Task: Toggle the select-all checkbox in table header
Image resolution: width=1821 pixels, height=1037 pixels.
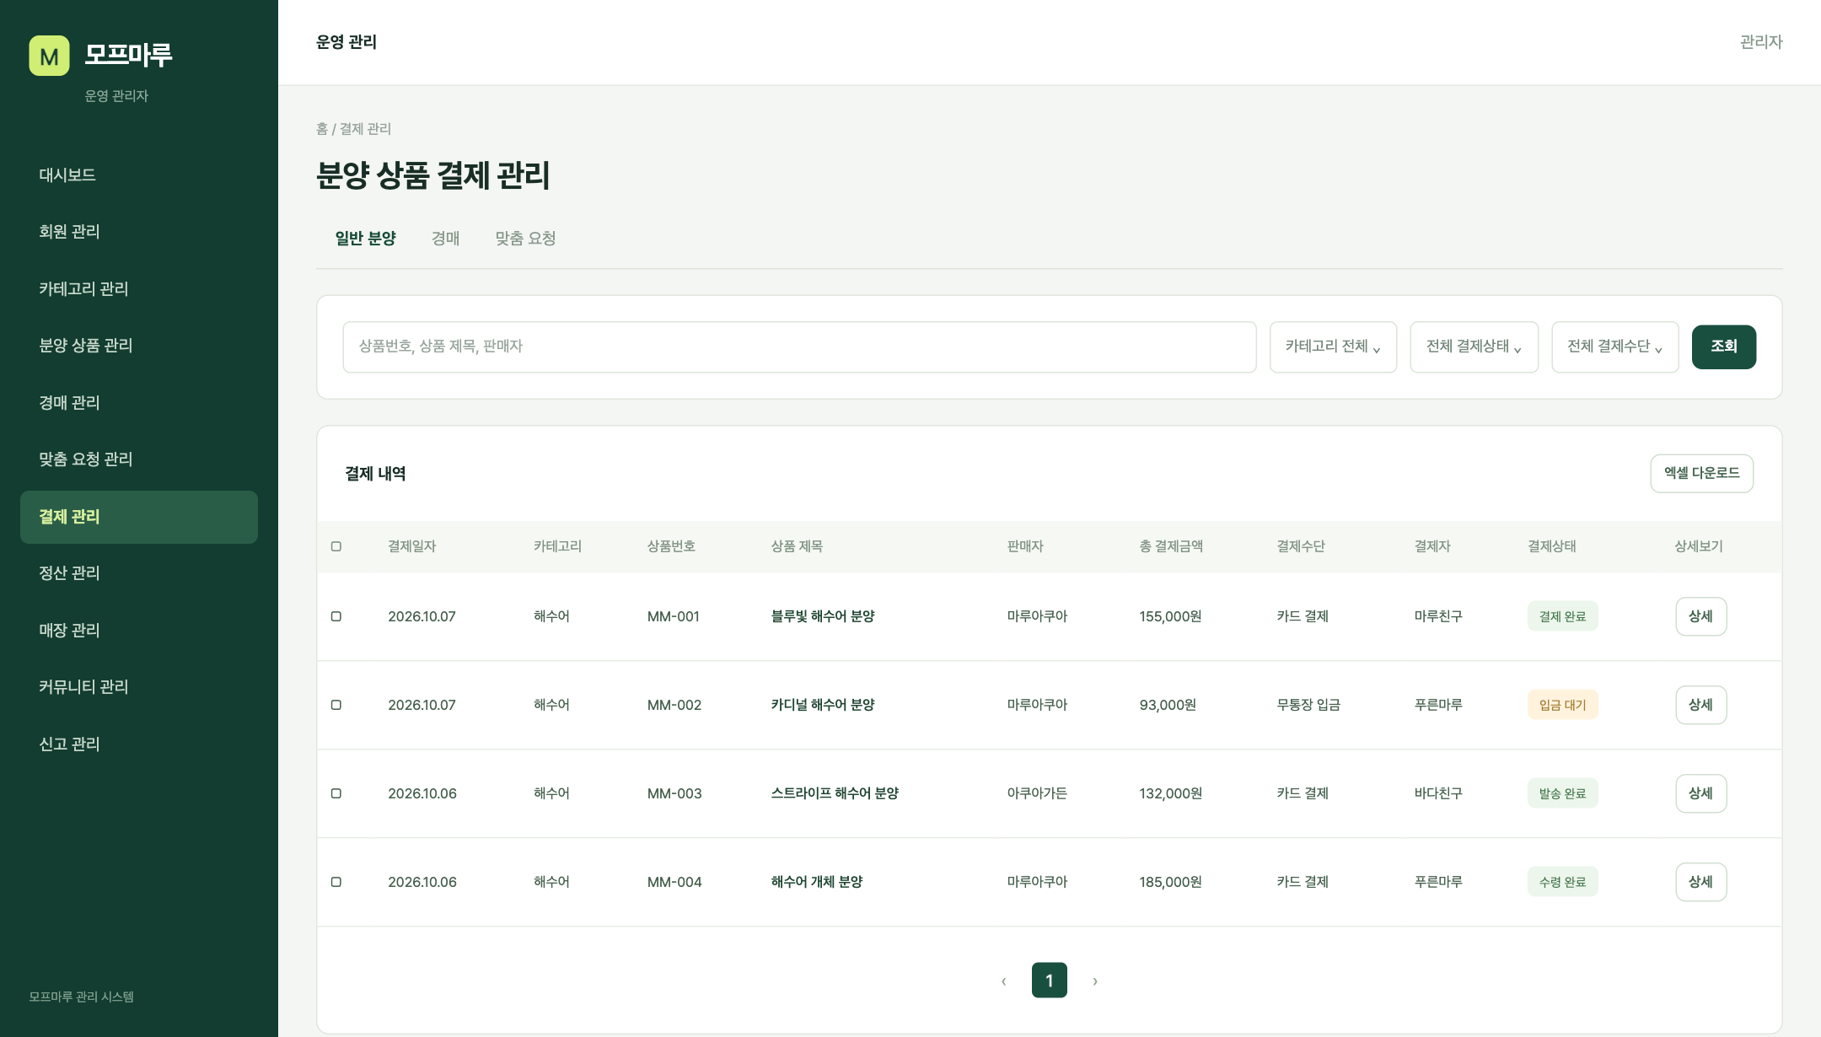Action: (x=336, y=546)
